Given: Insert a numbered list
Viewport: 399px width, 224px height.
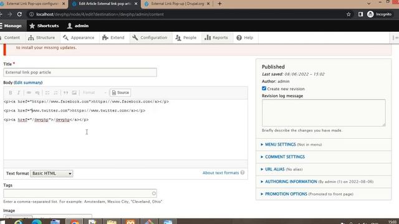Looking at the screenshot, I should tap(55, 93).
